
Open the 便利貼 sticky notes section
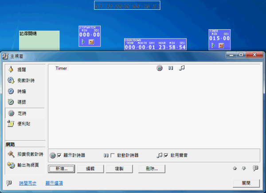pos(25,124)
